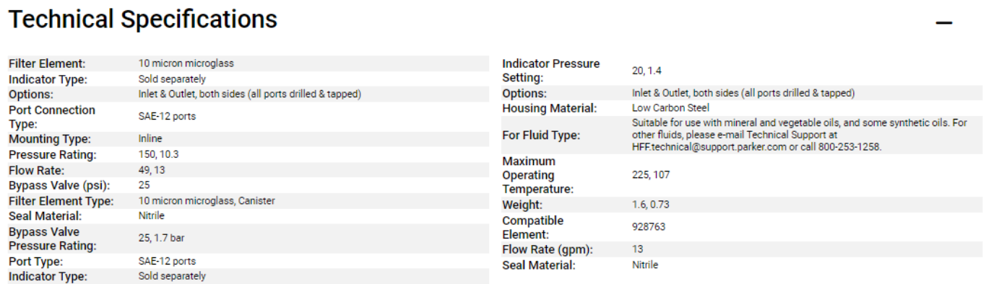The image size is (999, 284).
Task: Click the Flow Rate (gpm) label
Action: pos(547,250)
